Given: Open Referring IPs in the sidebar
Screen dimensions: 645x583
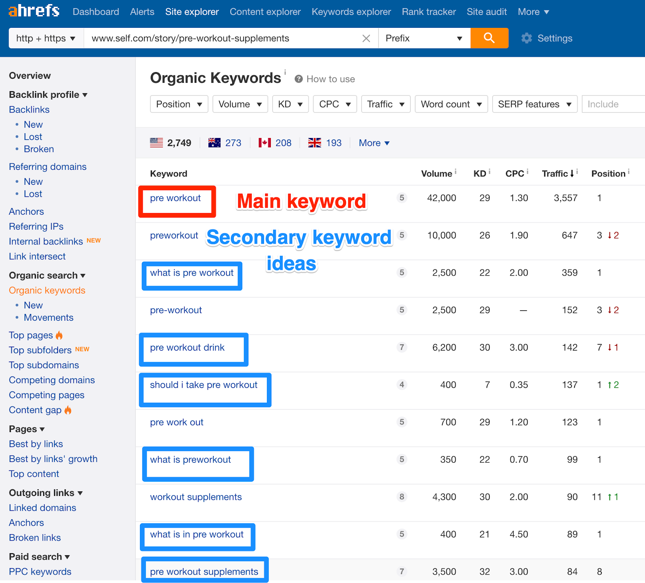Looking at the screenshot, I should point(36,226).
